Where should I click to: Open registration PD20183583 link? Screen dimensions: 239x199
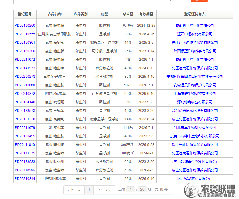click(25, 162)
